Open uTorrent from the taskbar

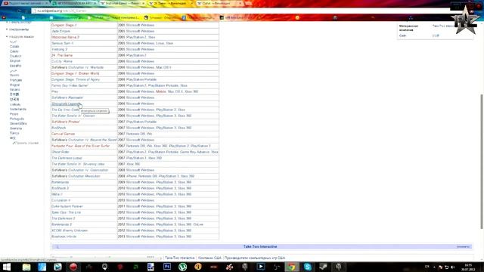point(183,267)
